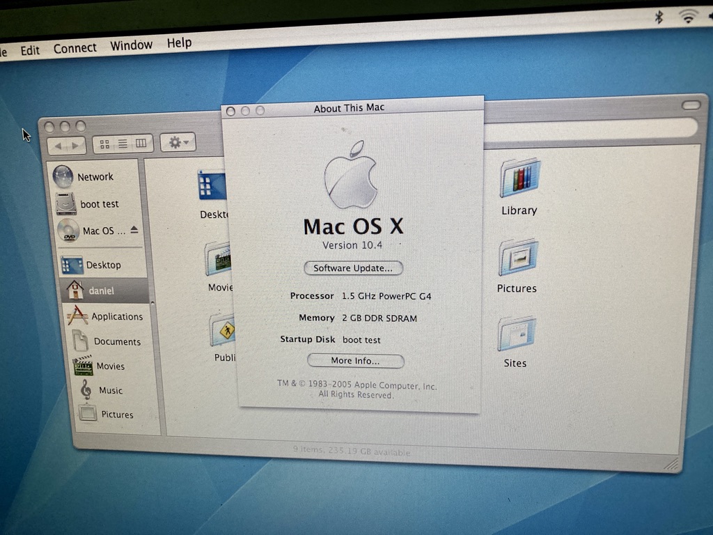Click "1.5 GHz PowerPC G4" processor text
This screenshot has height=535, width=713.
[x=386, y=296]
